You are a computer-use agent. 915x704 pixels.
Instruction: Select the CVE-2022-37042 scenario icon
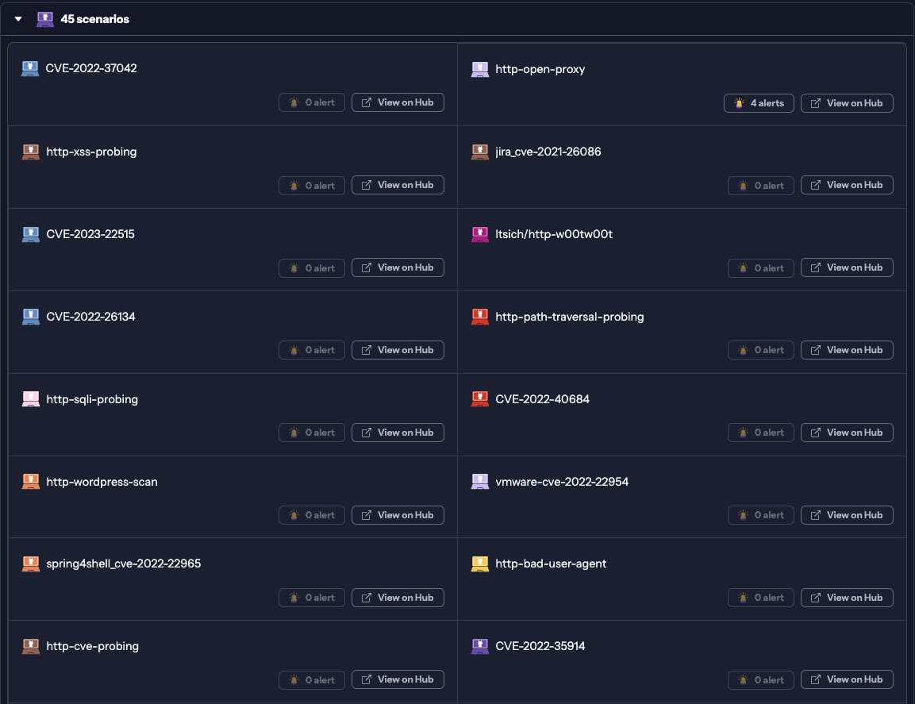30,68
